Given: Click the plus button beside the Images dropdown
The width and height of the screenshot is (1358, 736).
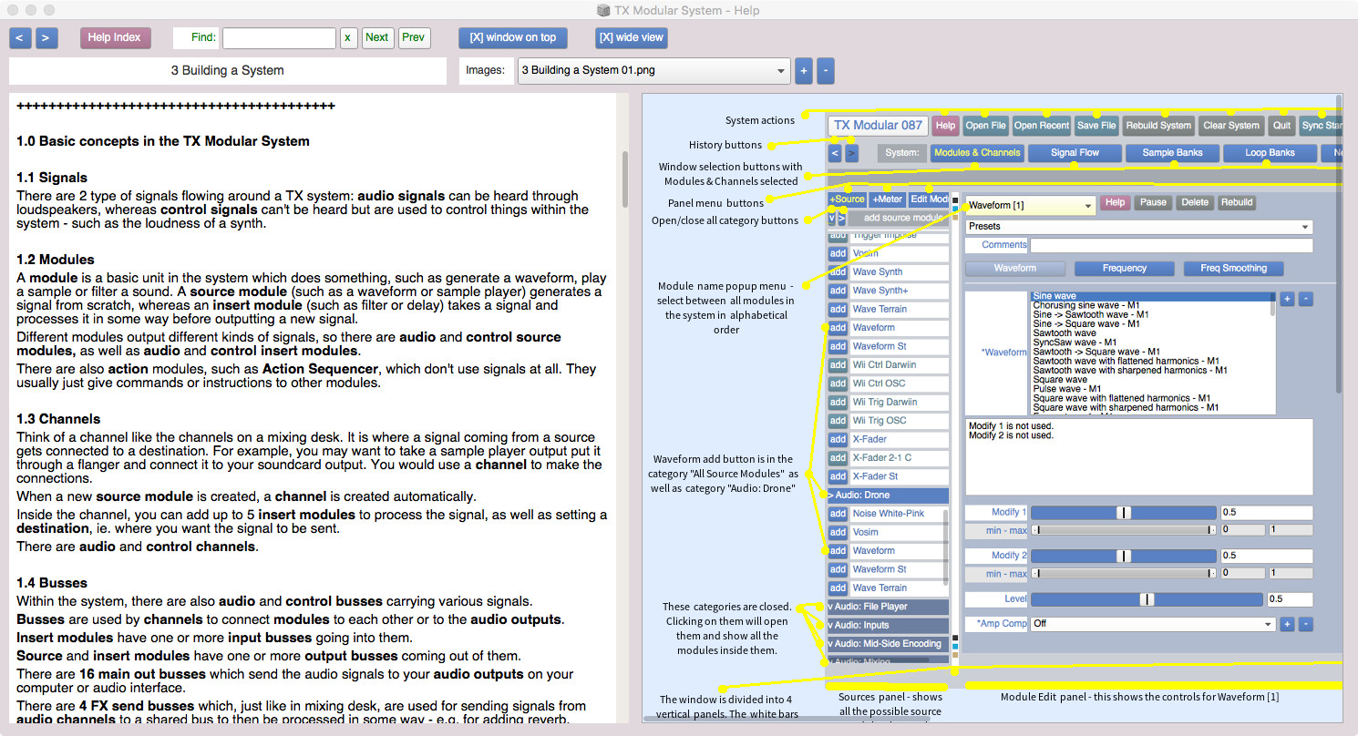Looking at the screenshot, I should pyautogui.click(x=803, y=71).
